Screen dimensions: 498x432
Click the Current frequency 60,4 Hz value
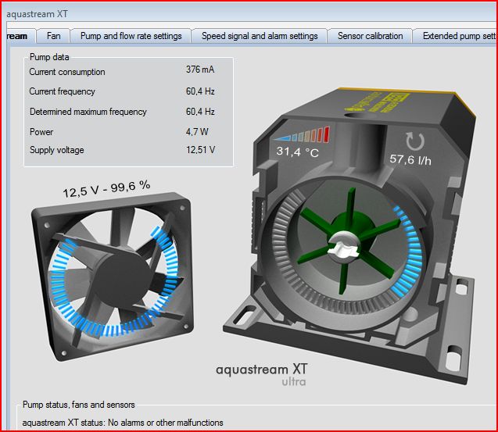[200, 91]
